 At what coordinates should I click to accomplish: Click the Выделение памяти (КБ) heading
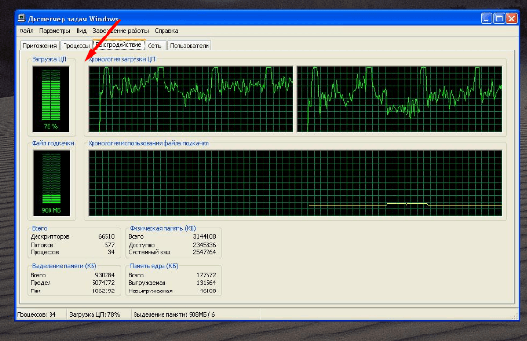coord(64,266)
